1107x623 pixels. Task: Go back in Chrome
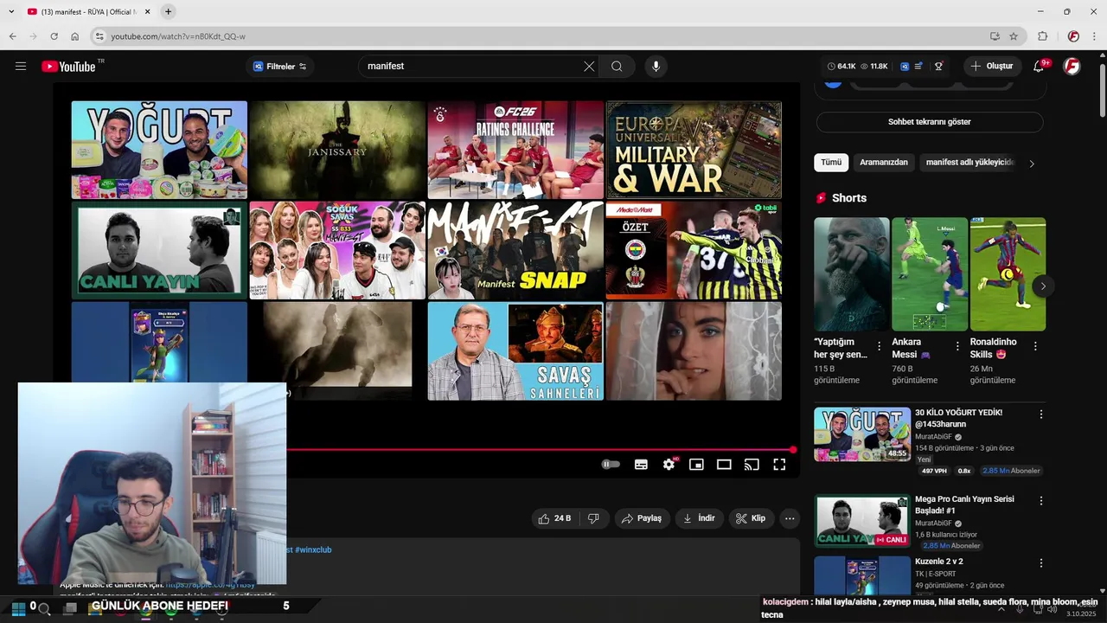tap(12, 36)
